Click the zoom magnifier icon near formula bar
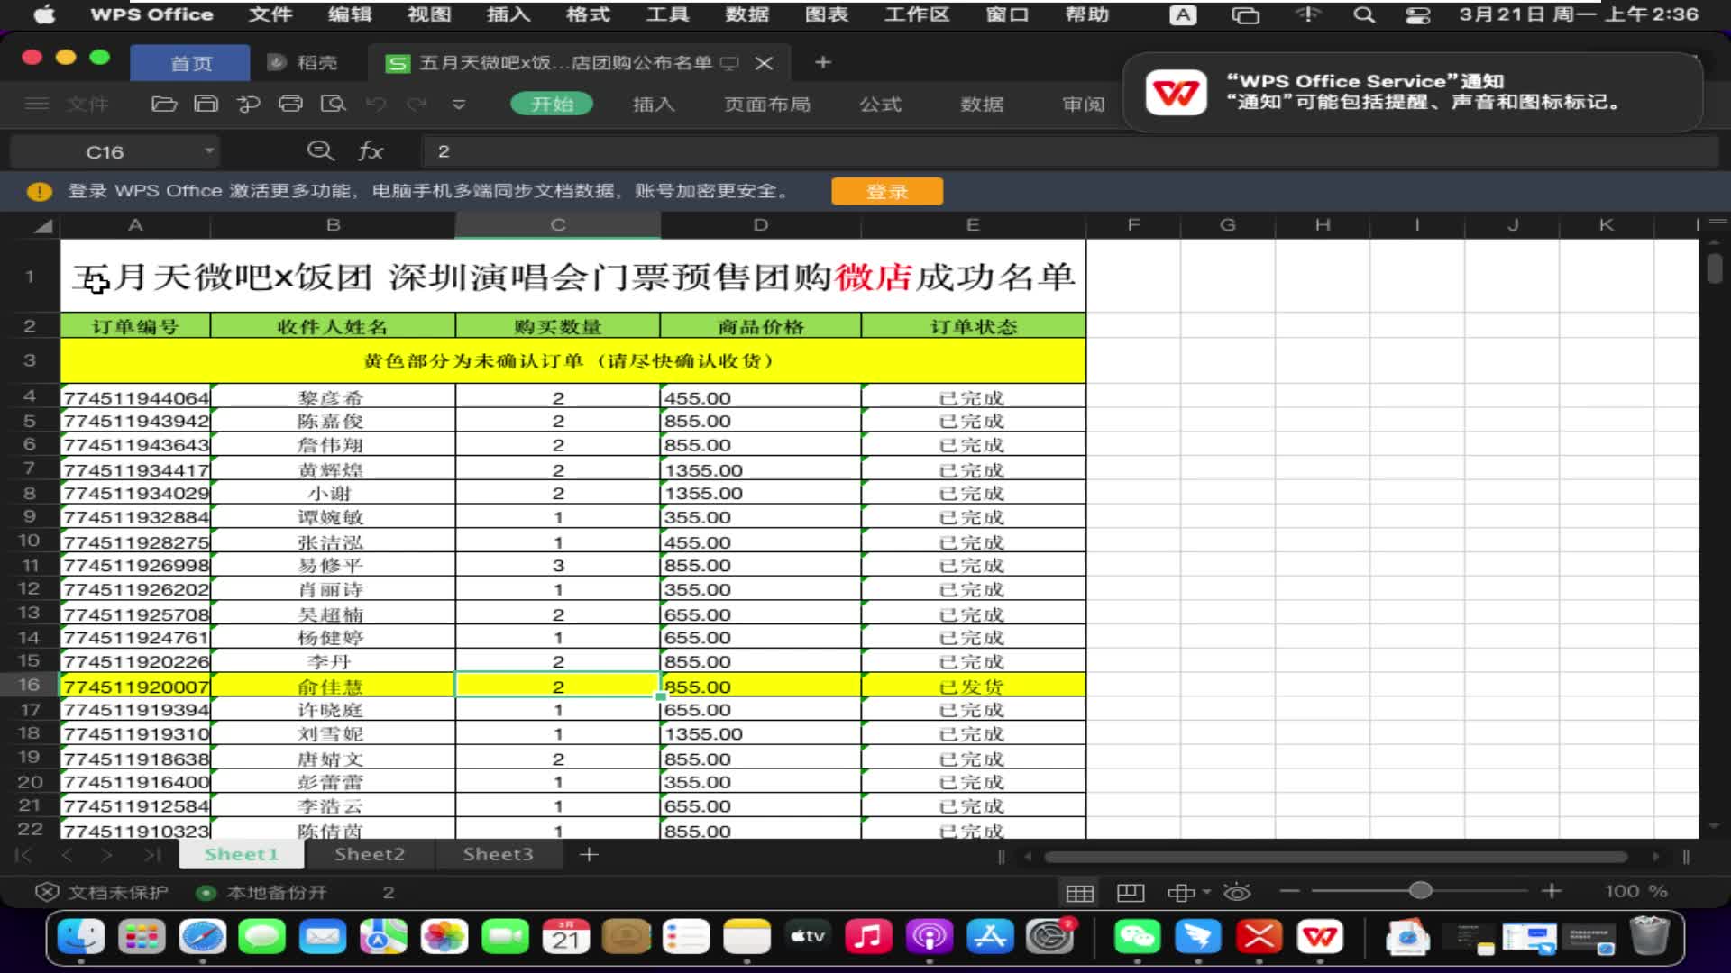The image size is (1731, 973). [321, 150]
